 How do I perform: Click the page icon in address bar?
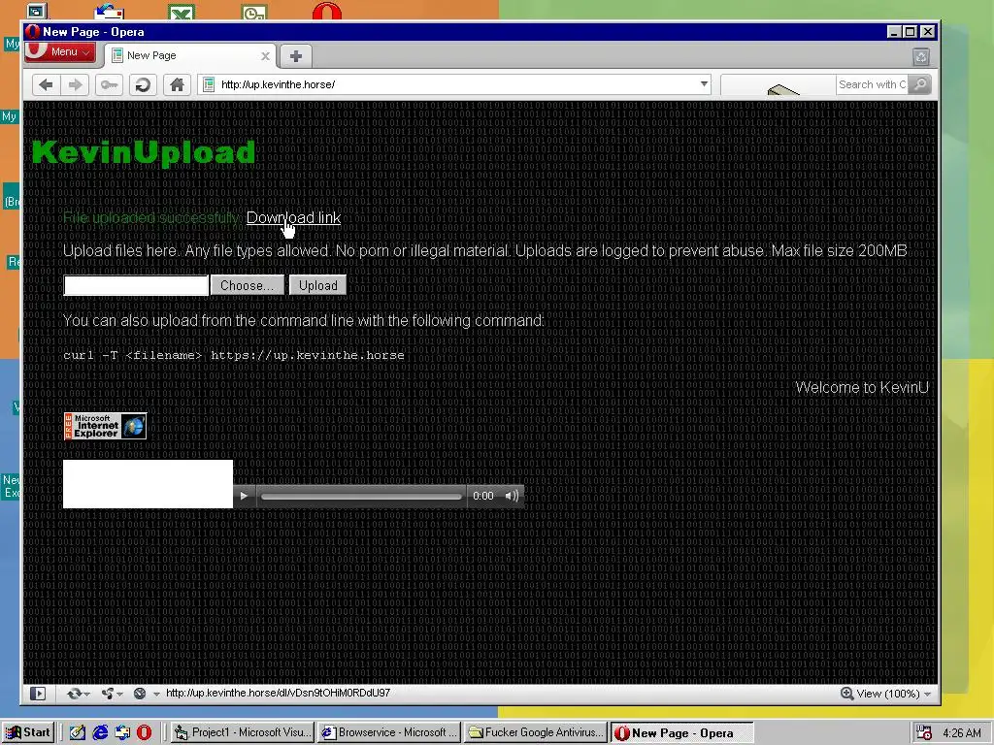click(x=209, y=85)
